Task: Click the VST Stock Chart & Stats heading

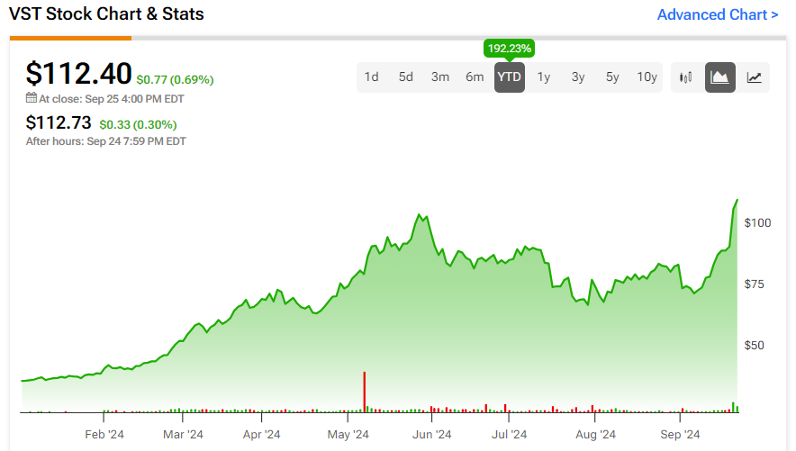Action: pyautogui.click(x=106, y=14)
